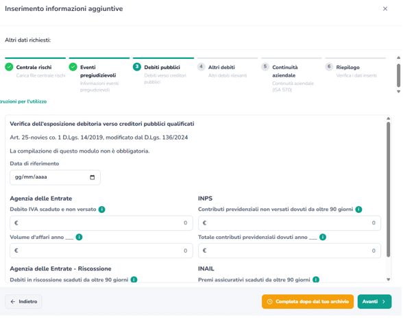Choose Completa dopo dal tuo archivio

[308, 302]
